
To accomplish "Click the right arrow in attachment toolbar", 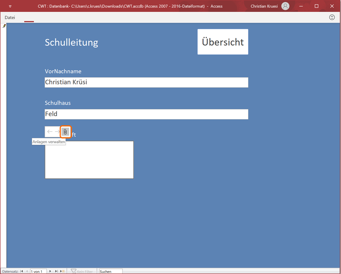I will point(57,132).
